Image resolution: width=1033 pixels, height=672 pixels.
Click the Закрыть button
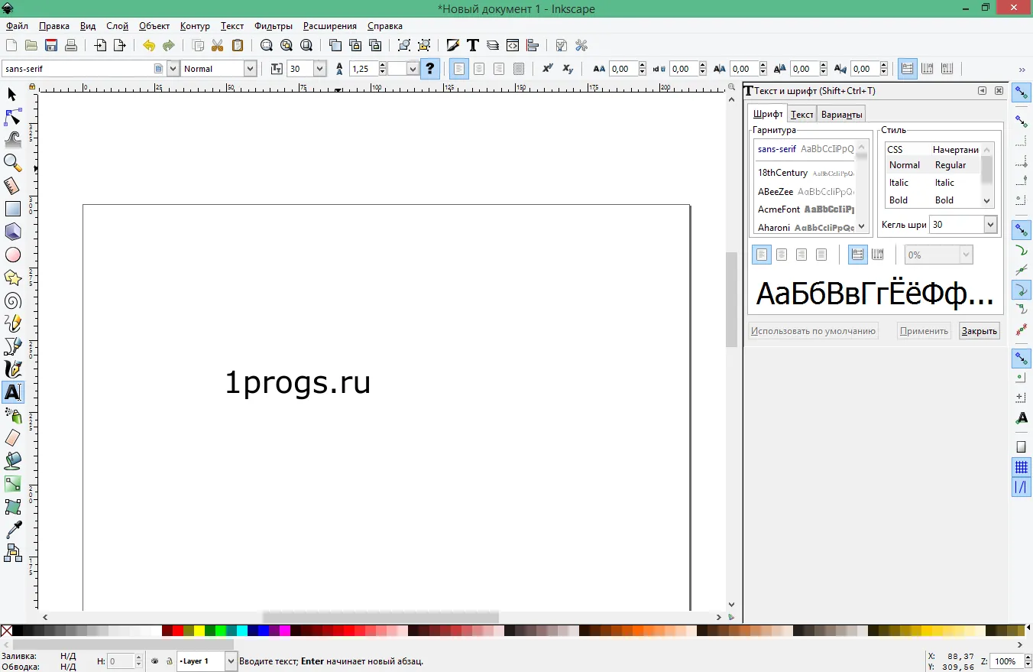pos(979,331)
